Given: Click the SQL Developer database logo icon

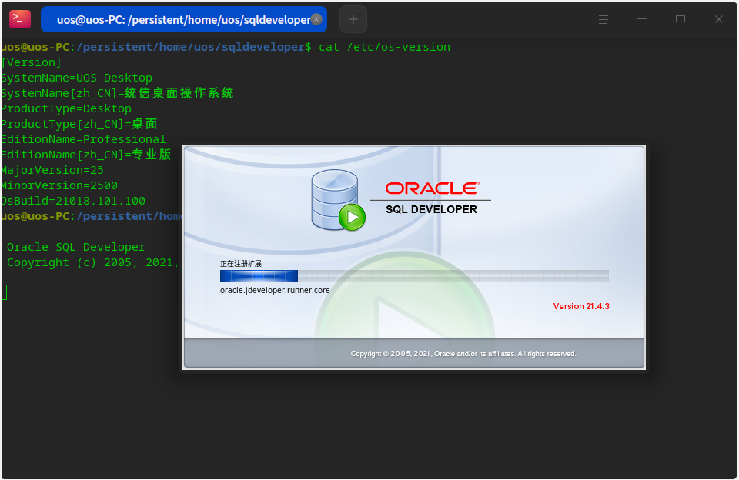Looking at the screenshot, I should click(338, 200).
